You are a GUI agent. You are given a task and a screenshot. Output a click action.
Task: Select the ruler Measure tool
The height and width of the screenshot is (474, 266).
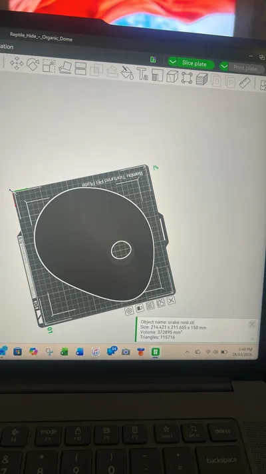245,83
